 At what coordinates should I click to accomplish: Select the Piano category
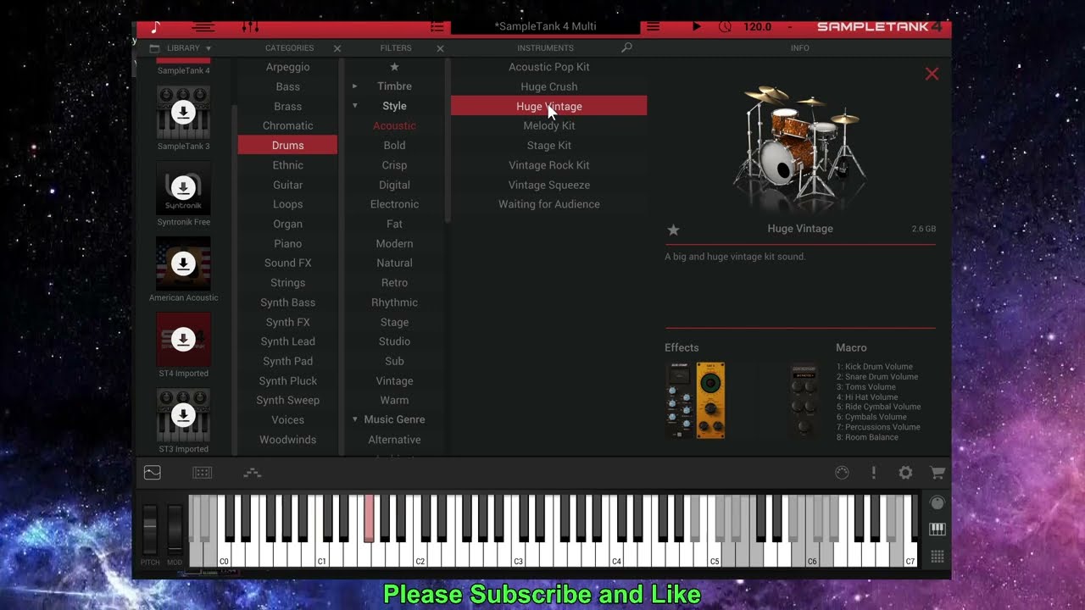click(x=287, y=243)
